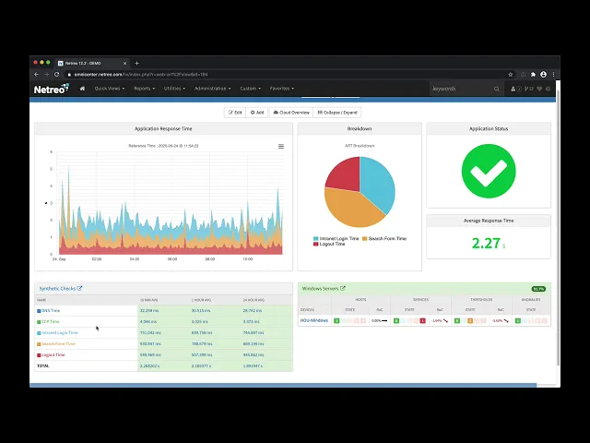Close the Netreo DEMO browser tab
Image resolution: width=590 pixels, height=443 pixels.
pyautogui.click(x=125, y=64)
